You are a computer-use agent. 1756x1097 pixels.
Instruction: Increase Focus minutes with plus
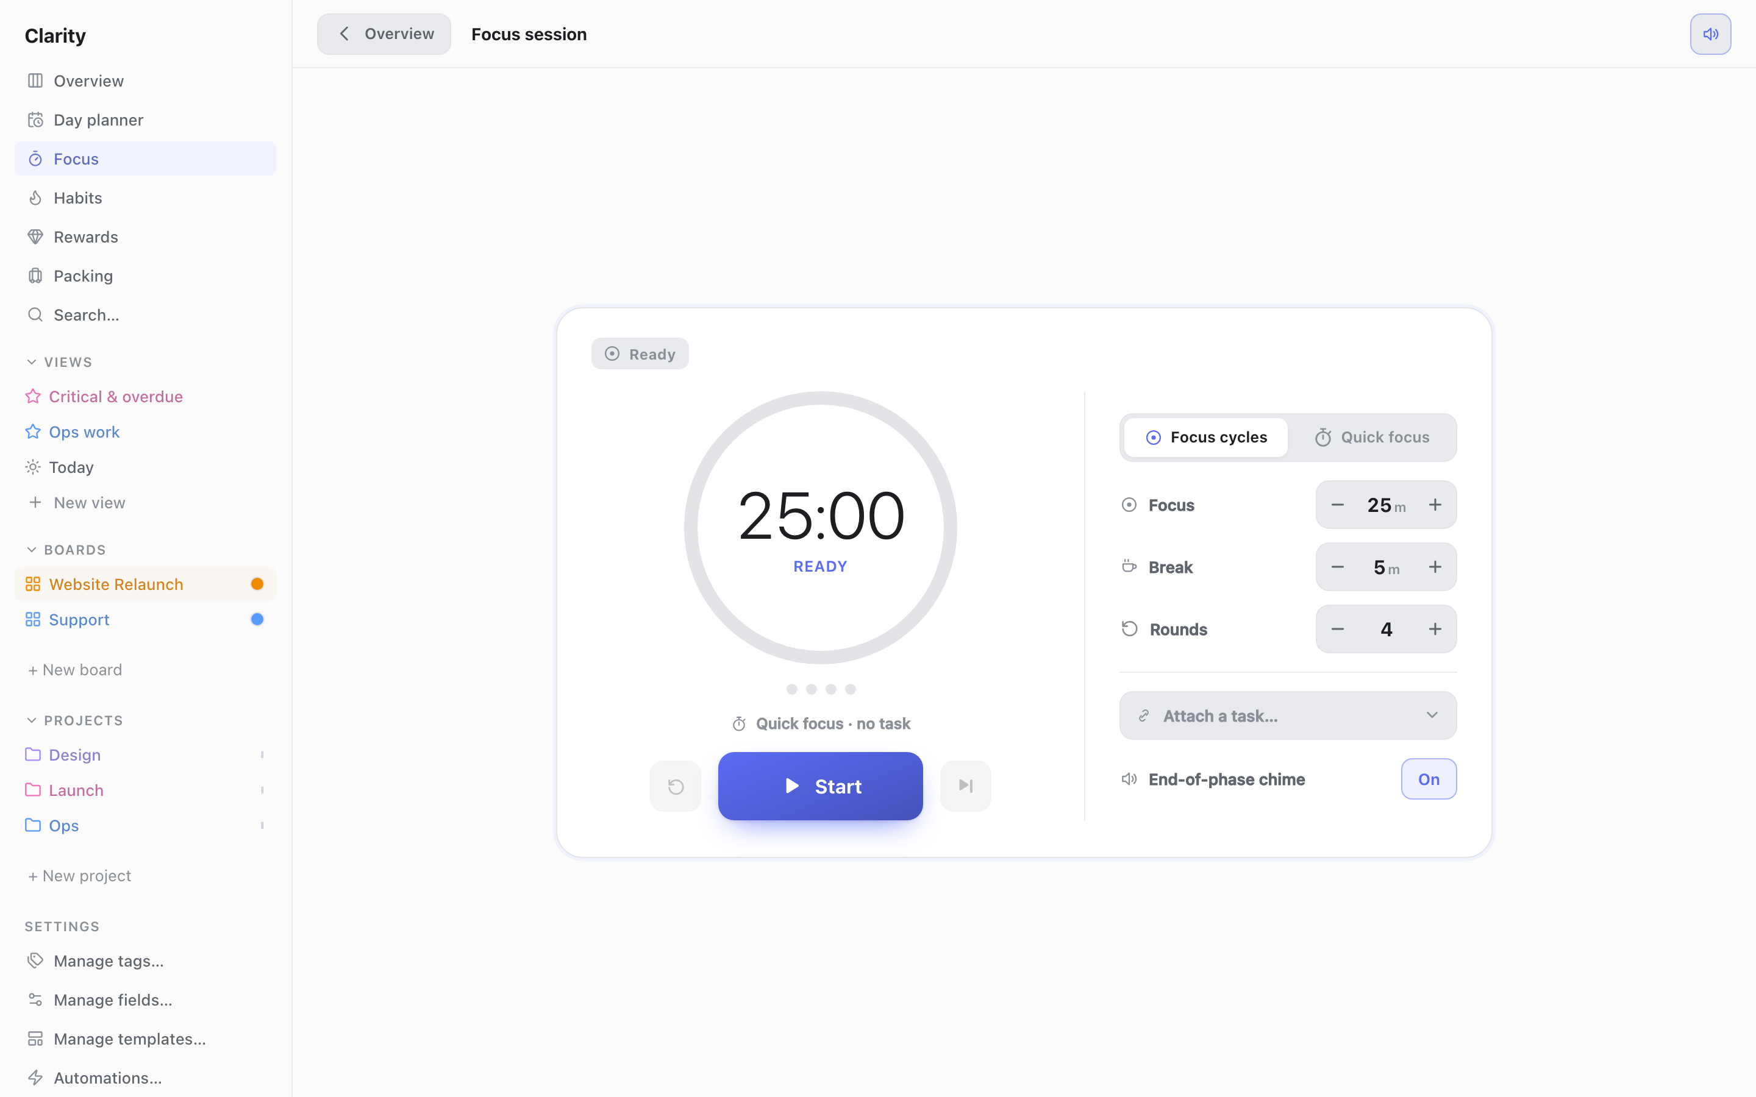tap(1435, 505)
